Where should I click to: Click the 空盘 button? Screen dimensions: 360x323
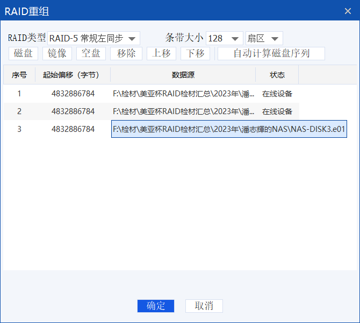coord(91,53)
